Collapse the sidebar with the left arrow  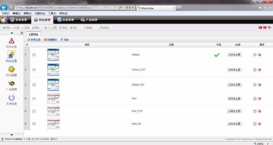(x=22, y=33)
